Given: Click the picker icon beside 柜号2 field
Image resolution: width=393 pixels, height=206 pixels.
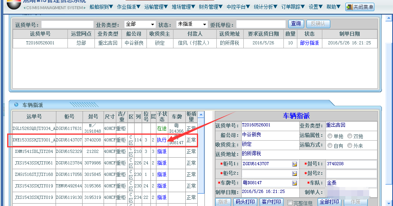Looking at the screenshot, I should pos(295,173).
